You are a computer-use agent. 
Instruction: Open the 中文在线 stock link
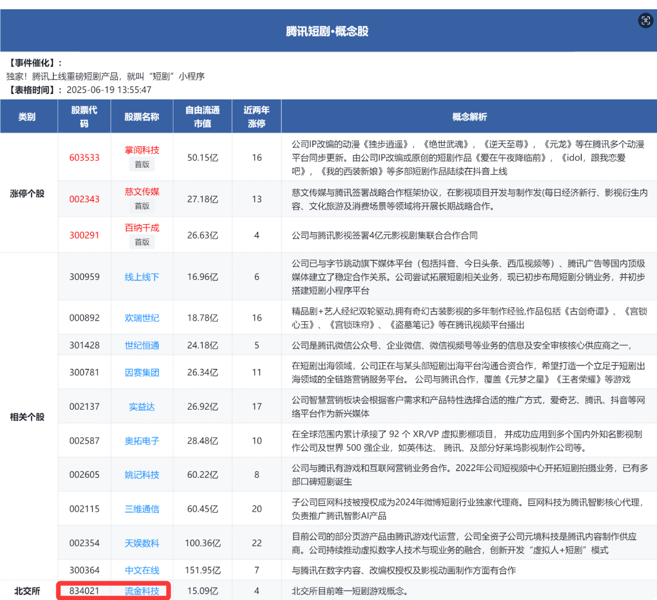pos(142,570)
